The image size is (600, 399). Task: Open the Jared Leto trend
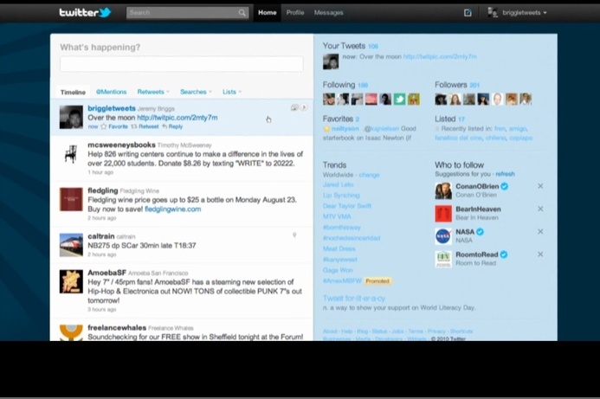coord(339,184)
